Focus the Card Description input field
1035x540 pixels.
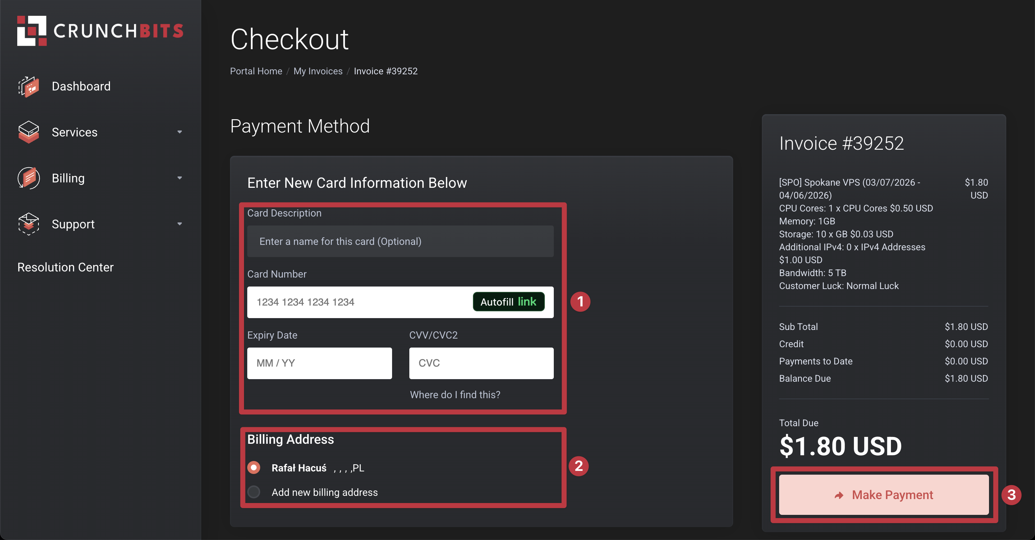click(x=400, y=241)
